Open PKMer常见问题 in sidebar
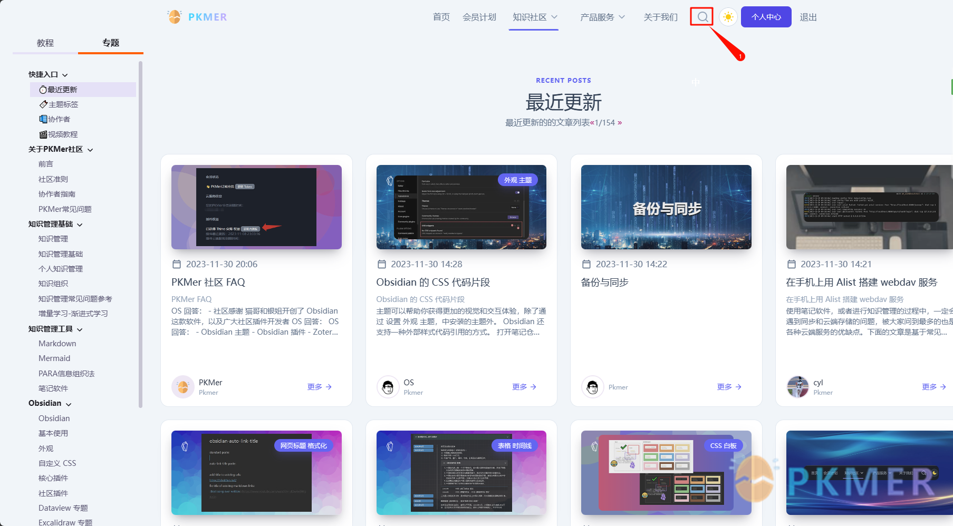The height and width of the screenshot is (526, 953). coord(65,209)
